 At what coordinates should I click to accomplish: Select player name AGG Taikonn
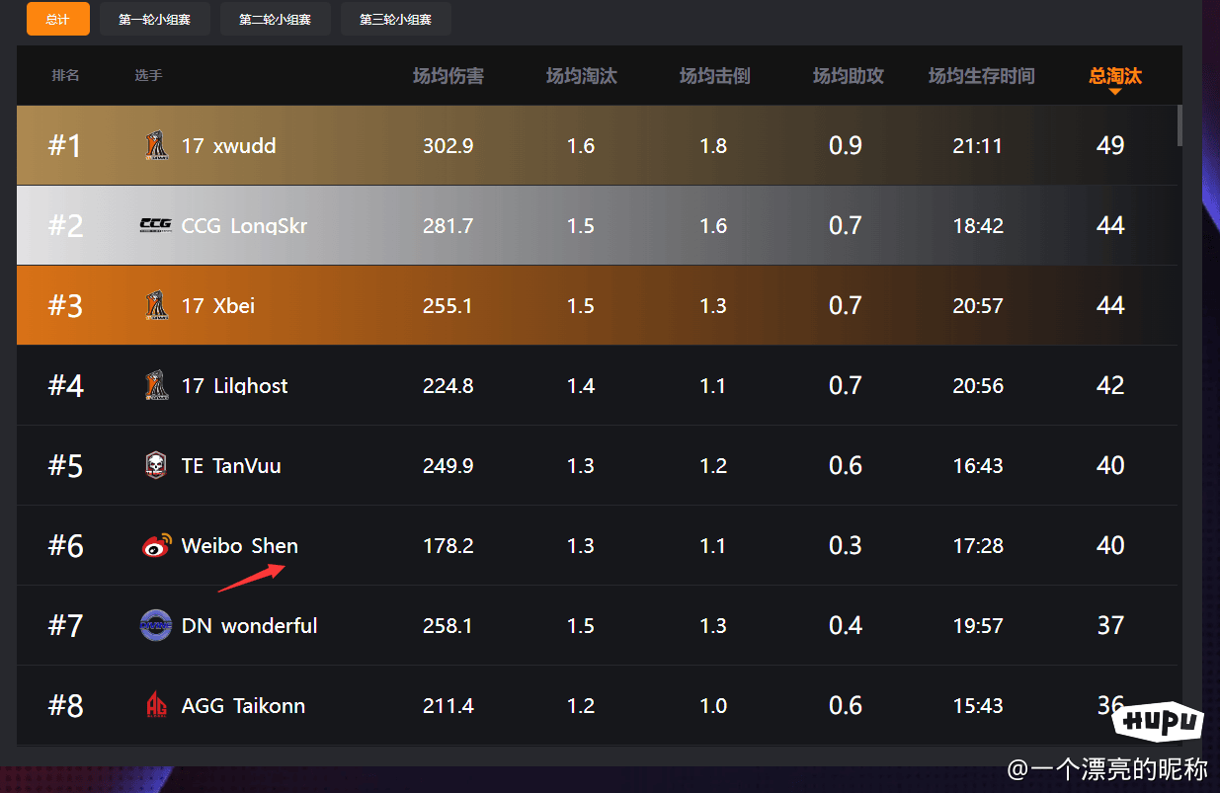tap(243, 706)
